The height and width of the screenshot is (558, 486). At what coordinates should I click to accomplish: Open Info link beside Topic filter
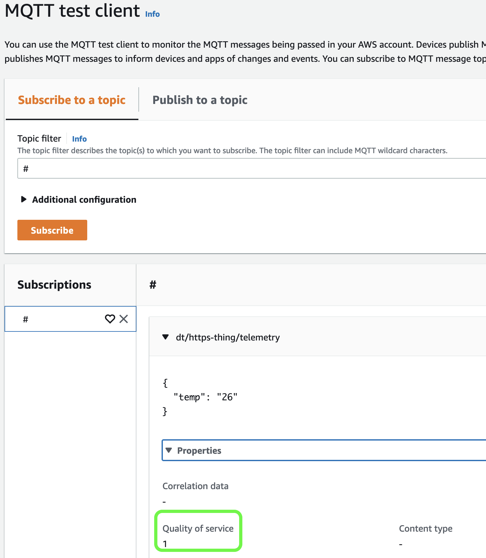79,139
